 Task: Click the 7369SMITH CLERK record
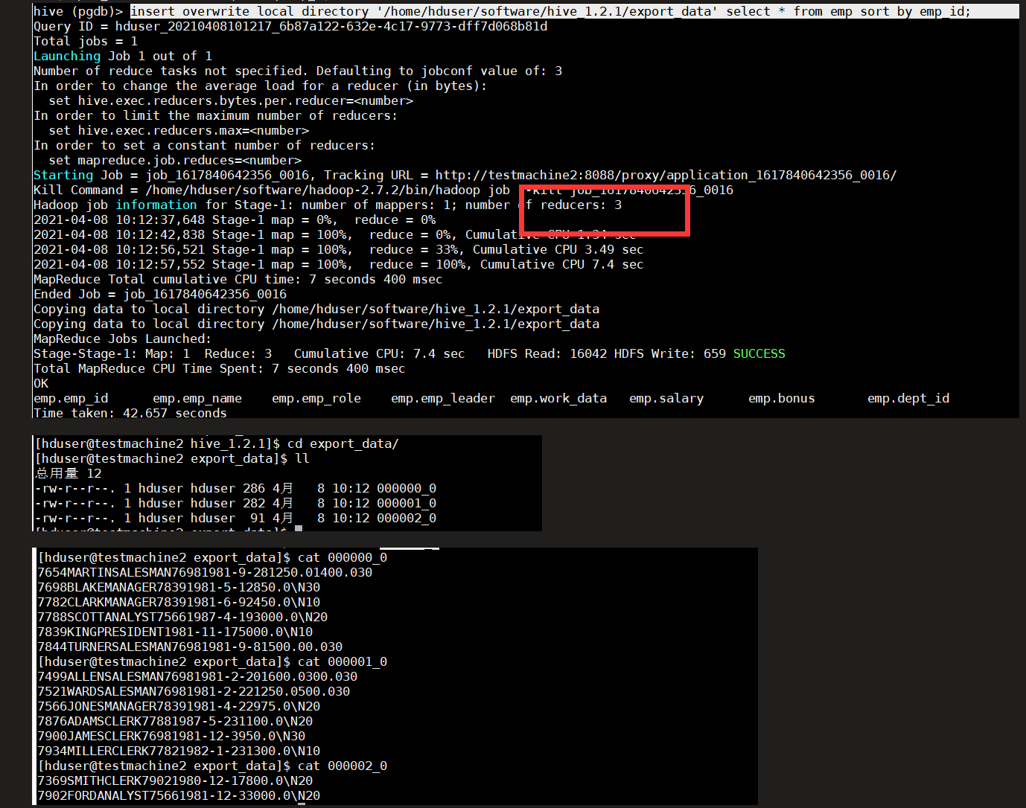175,780
